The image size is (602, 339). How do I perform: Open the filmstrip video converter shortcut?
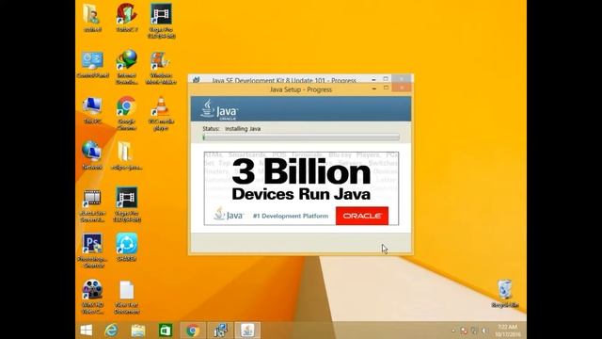point(92,205)
